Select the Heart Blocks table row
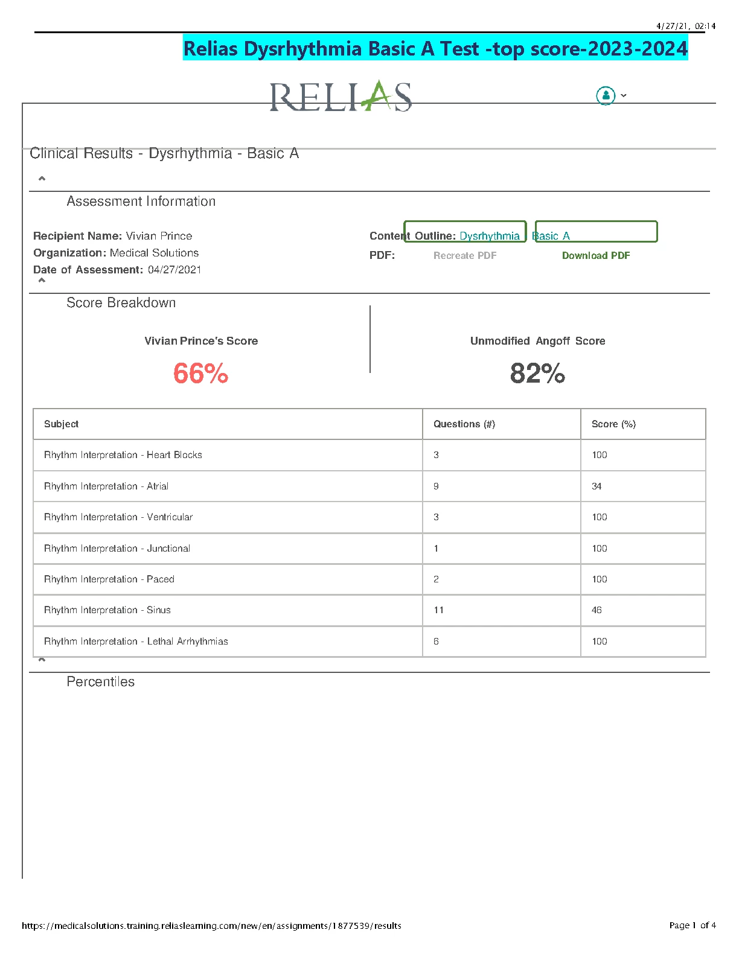739x956 pixels. click(369, 455)
